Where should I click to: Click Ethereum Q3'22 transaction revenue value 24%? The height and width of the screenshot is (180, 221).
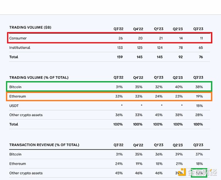[118, 164]
